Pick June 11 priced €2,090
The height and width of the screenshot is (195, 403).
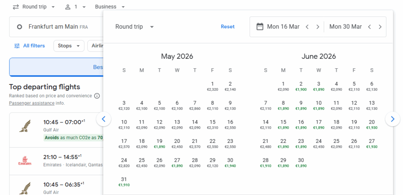coord(336,105)
